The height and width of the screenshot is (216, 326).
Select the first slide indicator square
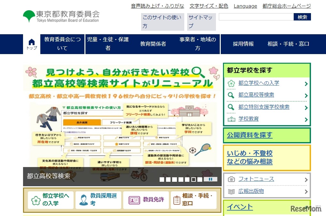tap(162, 180)
